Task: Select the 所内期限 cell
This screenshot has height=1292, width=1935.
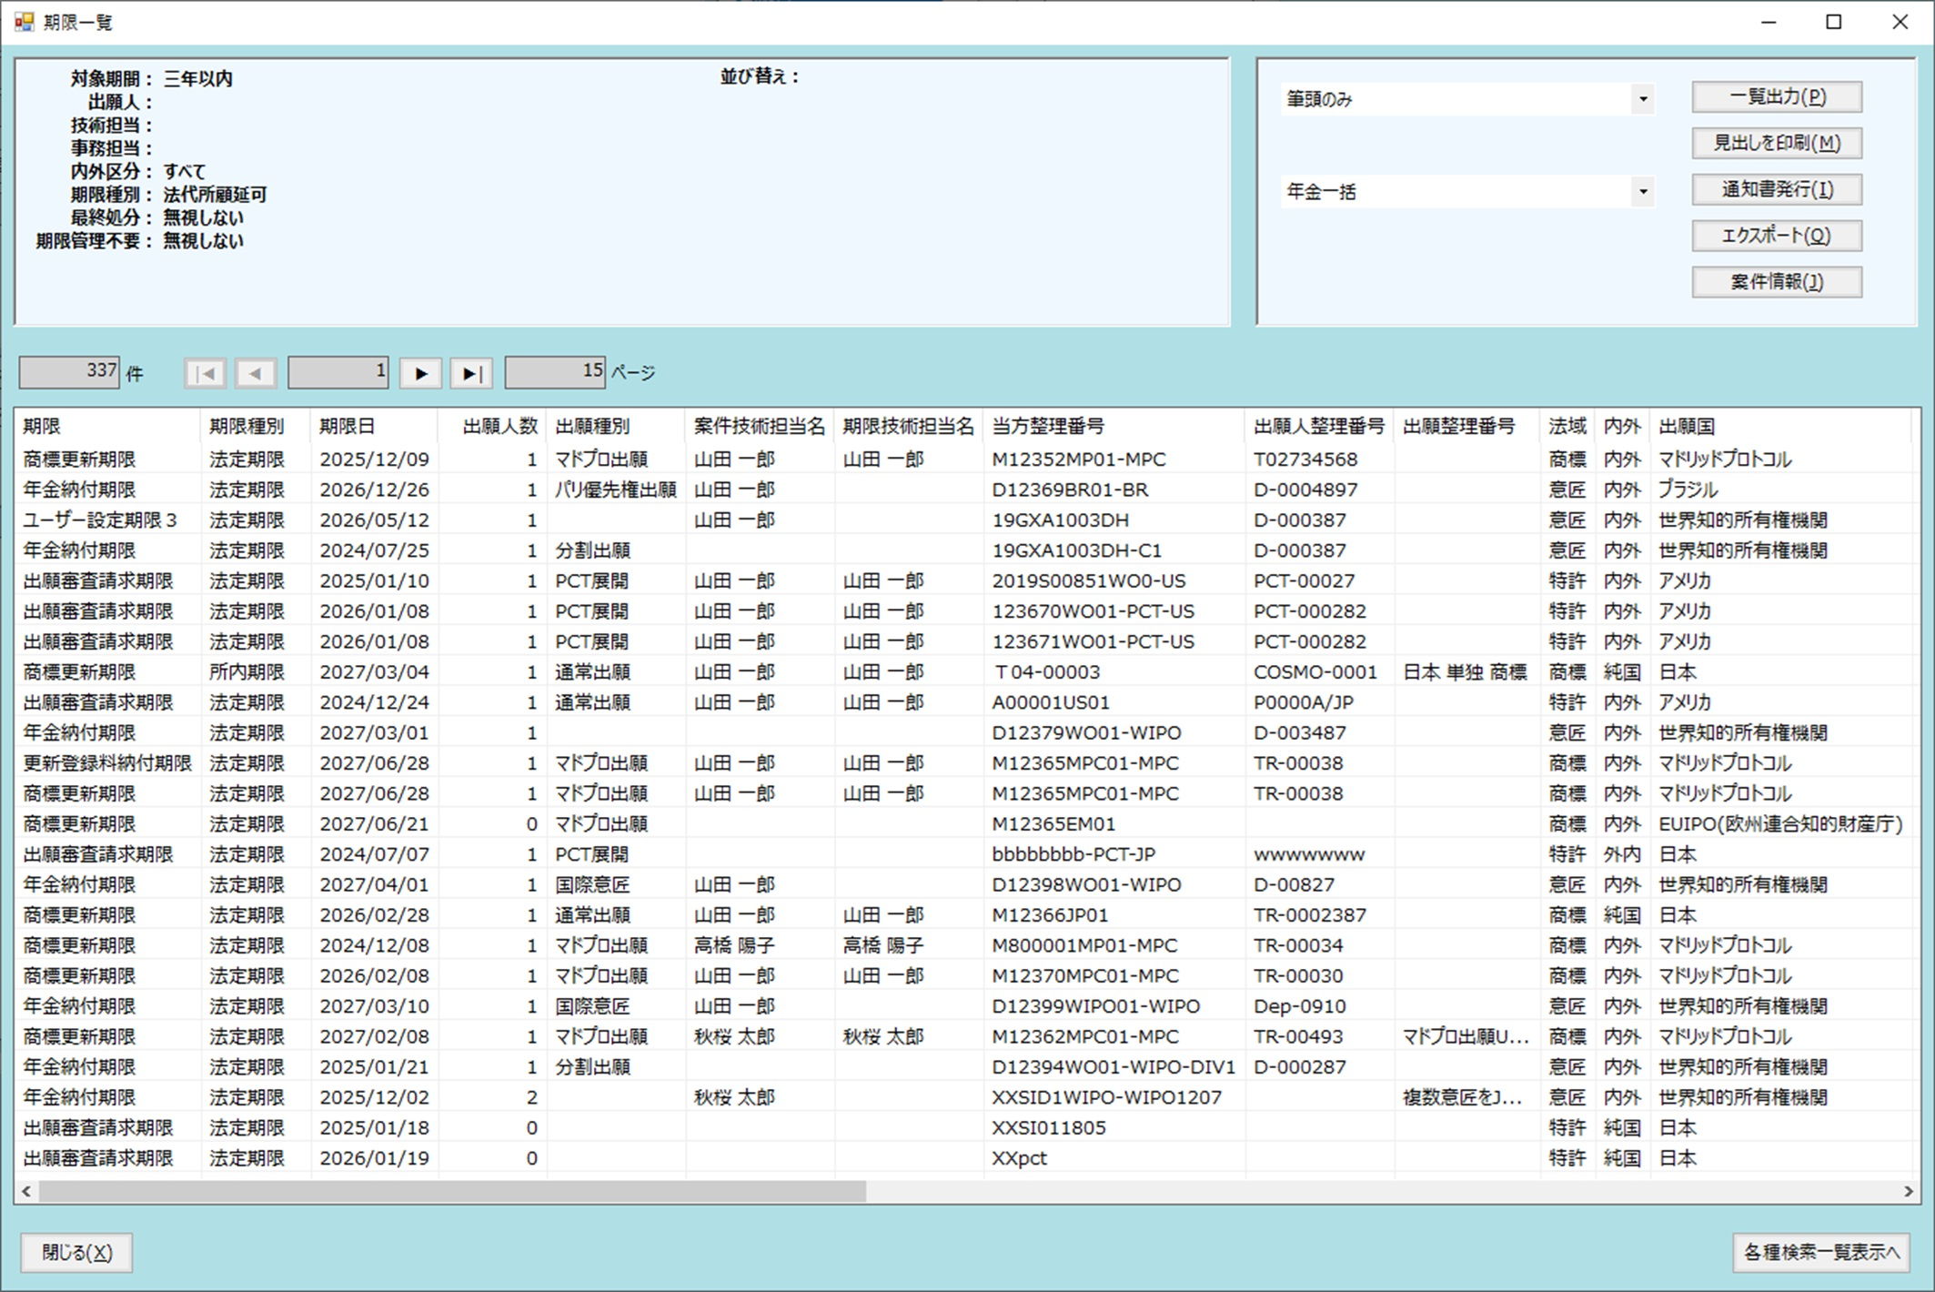Action: (x=256, y=672)
